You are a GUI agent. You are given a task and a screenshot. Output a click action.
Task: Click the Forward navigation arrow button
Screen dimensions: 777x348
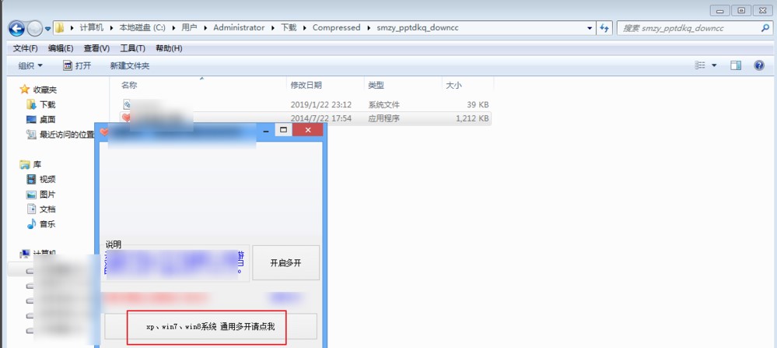35,28
